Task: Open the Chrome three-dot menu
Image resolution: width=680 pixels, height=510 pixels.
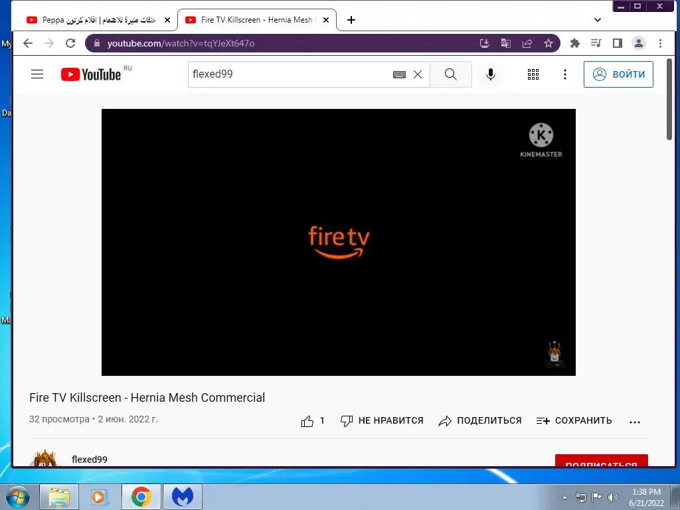Action: tap(660, 43)
